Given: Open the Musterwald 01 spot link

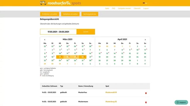Looking at the screenshot, I should tap(111, 92).
